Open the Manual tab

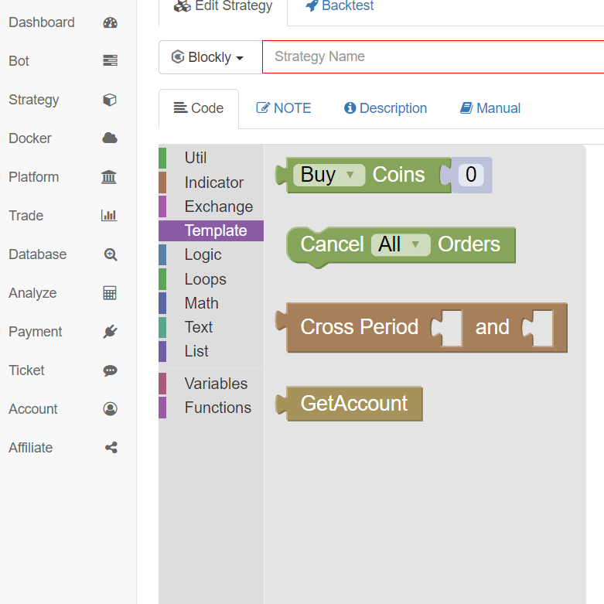(x=490, y=108)
